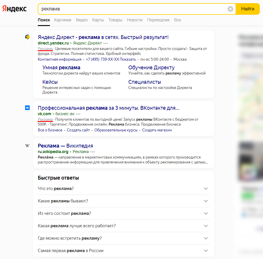Screen dimensions: 263x259
Task: Click 'Быстрые ответы' heading
Action: click(x=58, y=178)
